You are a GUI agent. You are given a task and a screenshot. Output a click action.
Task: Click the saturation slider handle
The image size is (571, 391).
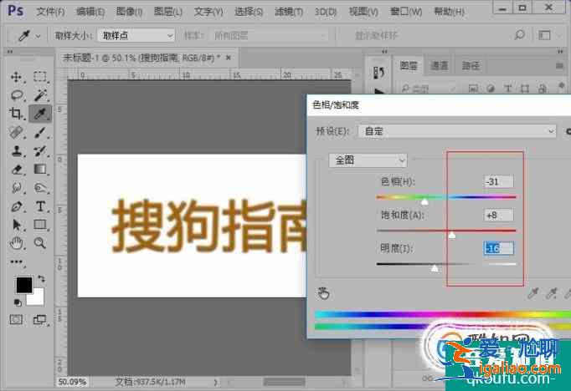pyautogui.click(x=452, y=235)
